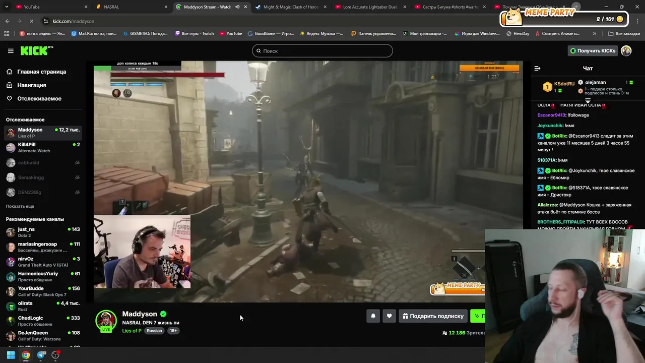Open recommended channel DeJenQueen
The image size is (645, 363).
tap(42, 336)
